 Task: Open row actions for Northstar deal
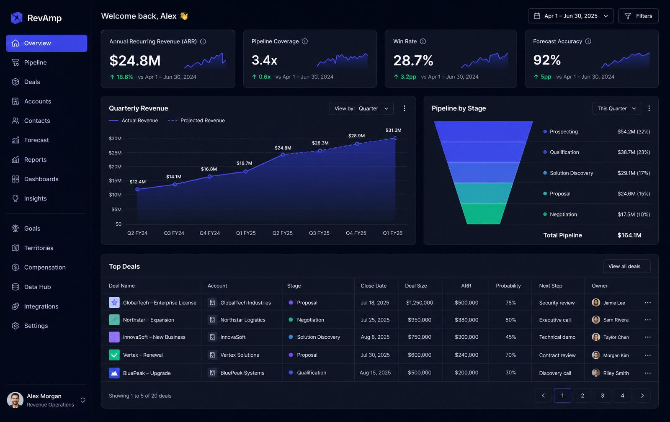(648, 320)
